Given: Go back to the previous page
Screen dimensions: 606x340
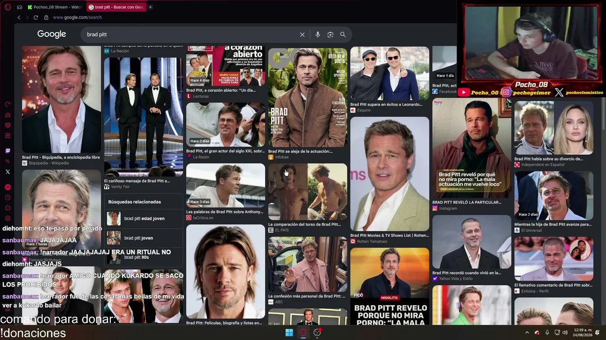Looking at the screenshot, I should [19, 17].
